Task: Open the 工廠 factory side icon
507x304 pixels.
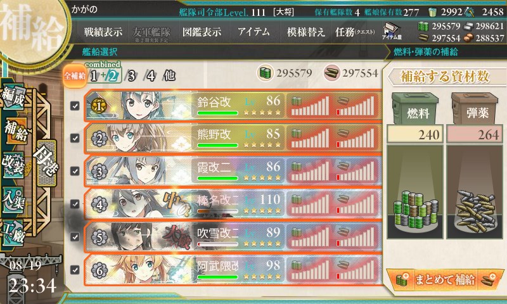Action: pyautogui.click(x=13, y=232)
